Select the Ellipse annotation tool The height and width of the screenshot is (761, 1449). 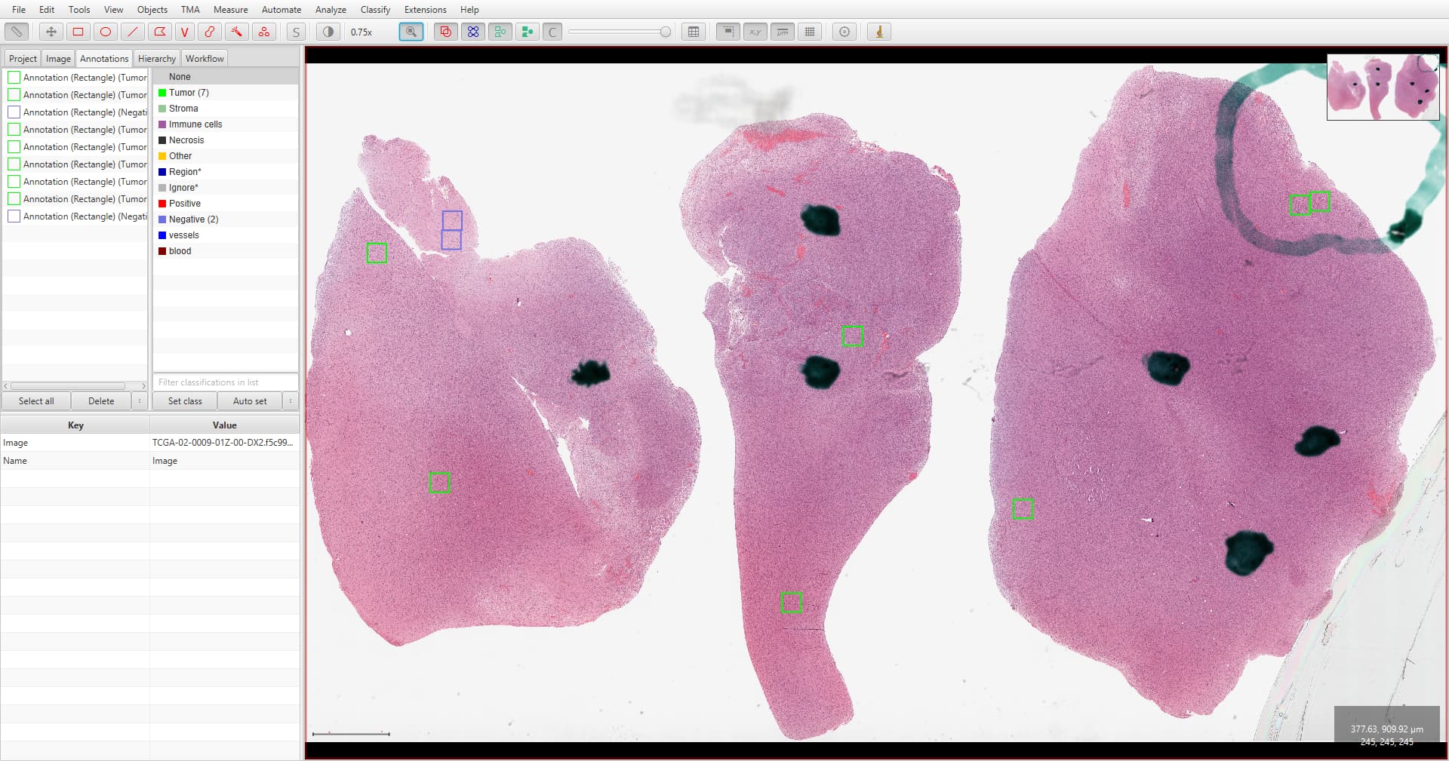[106, 32]
